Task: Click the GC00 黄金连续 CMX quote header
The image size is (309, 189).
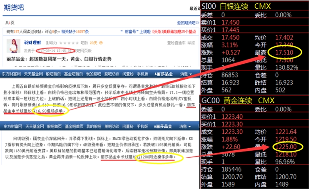Action: coord(238,100)
